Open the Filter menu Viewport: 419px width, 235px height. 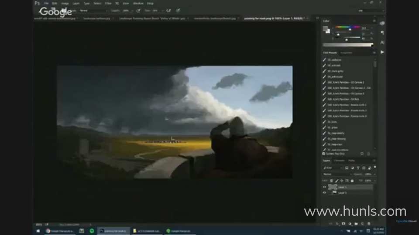coord(108,3)
